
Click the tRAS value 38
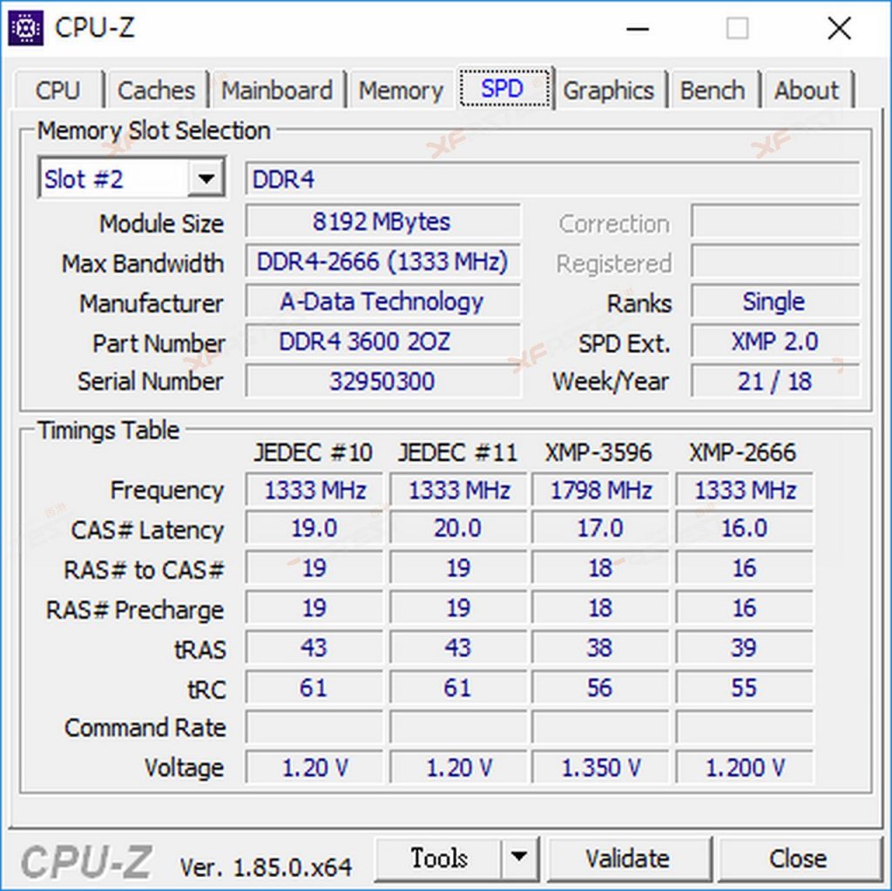pyautogui.click(x=601, y=648)
